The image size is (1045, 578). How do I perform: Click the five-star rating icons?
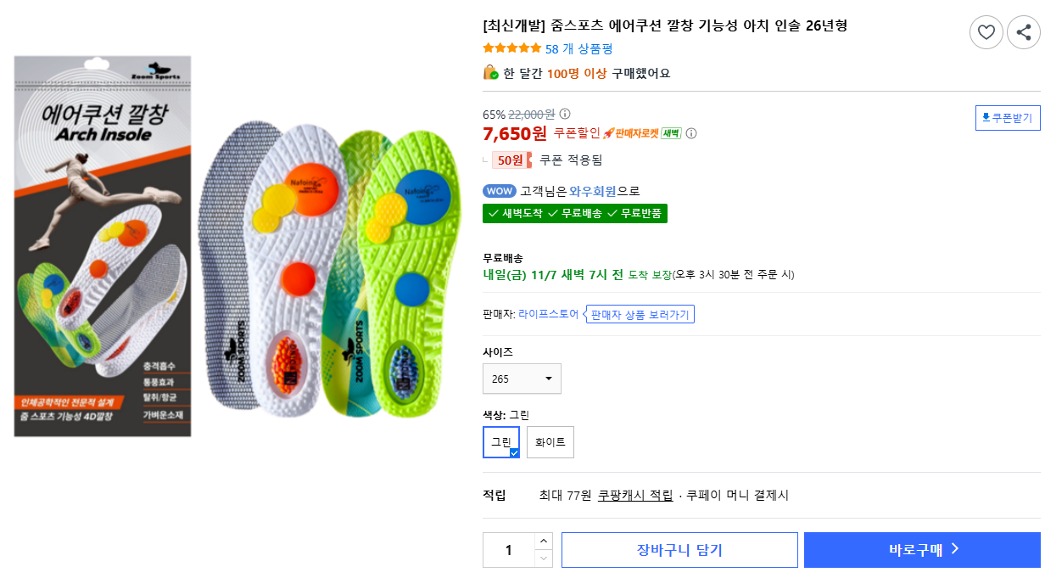click(x=511, y=48)
